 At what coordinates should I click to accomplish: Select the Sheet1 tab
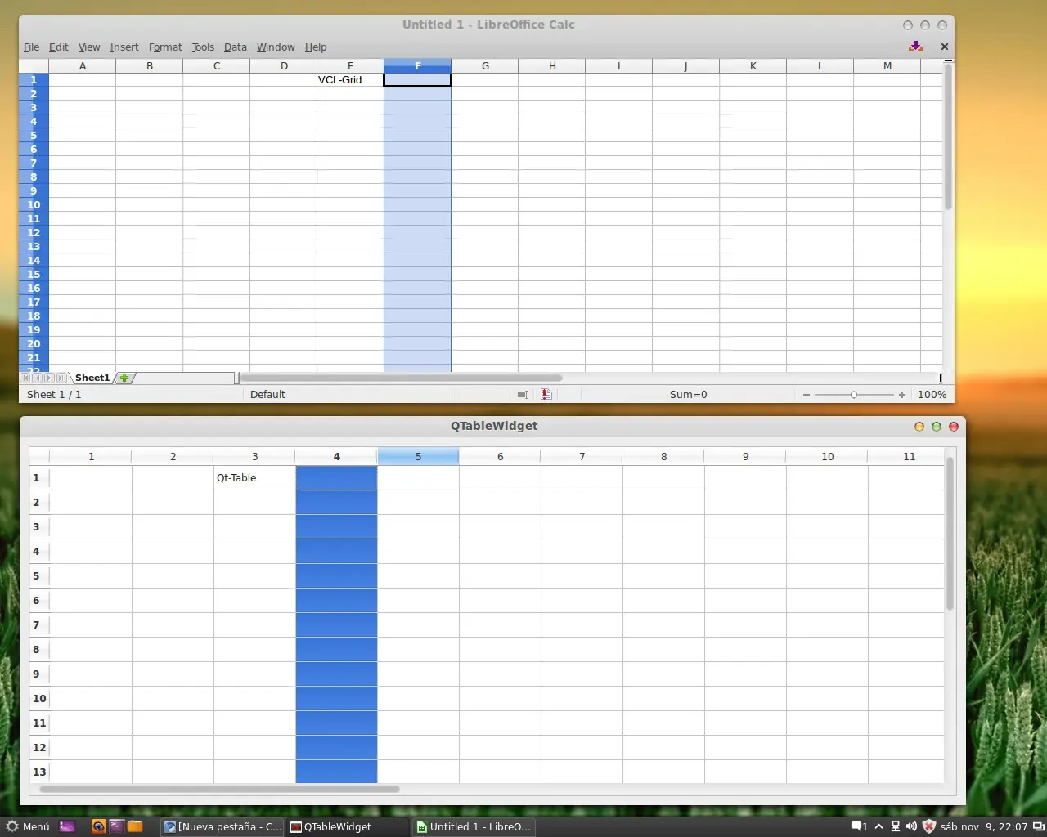point(92,378)
